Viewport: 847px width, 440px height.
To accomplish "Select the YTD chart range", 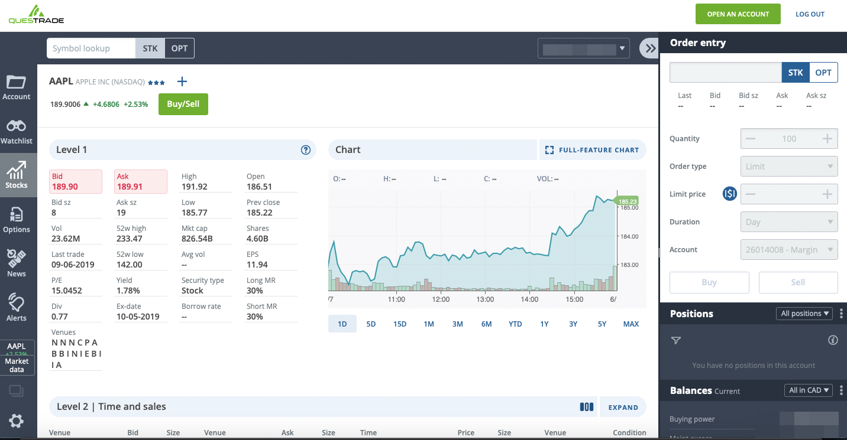I will click(515, 324).
